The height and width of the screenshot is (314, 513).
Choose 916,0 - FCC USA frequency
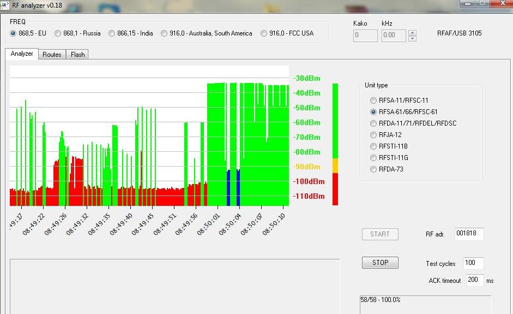[x=287, y=33]
